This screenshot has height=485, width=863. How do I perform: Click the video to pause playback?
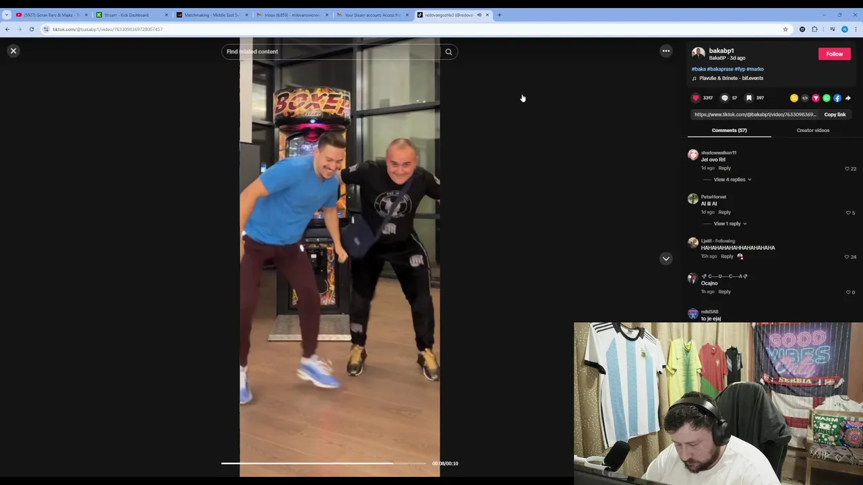pos(340,256)
